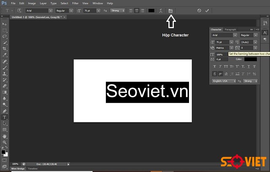Toggle text orientation in options bar

point(19,11)
